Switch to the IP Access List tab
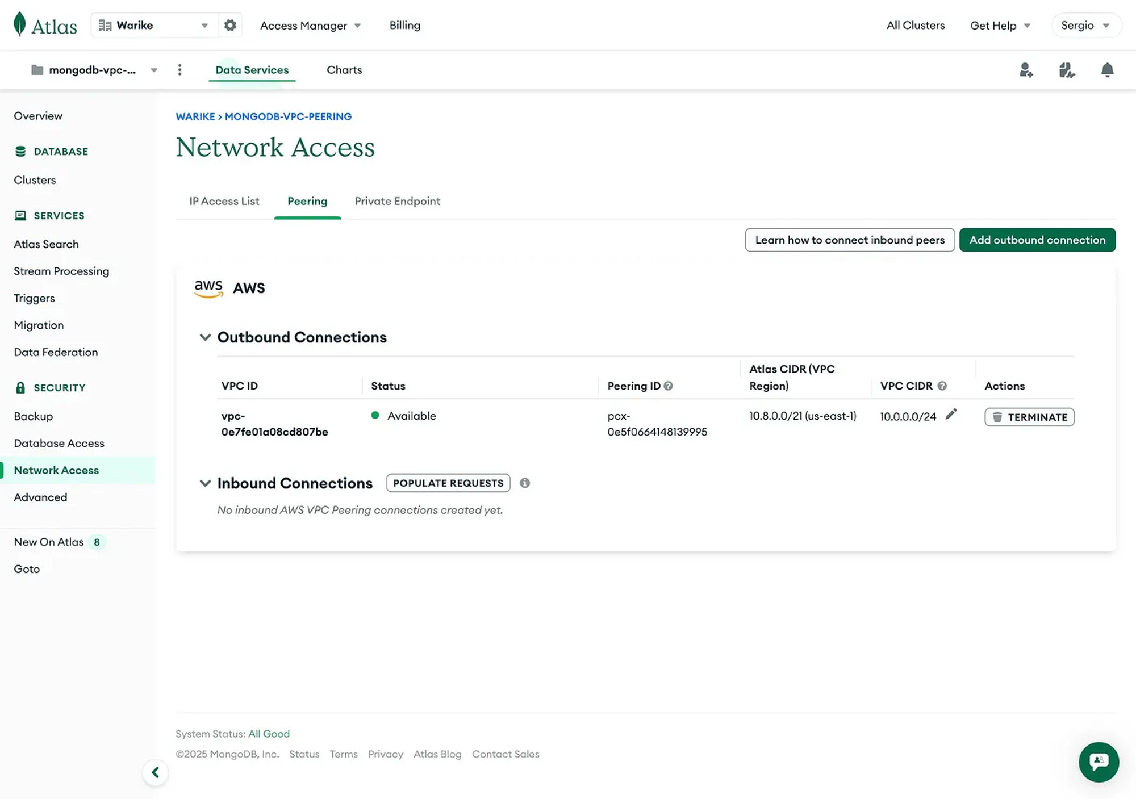Screen dimensions: 1136x799 pyautogui.click(x=224, y=201)
